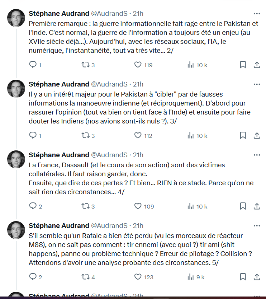Open the more menu on tweet 4/
266x299 pixels.
point(257,155)
